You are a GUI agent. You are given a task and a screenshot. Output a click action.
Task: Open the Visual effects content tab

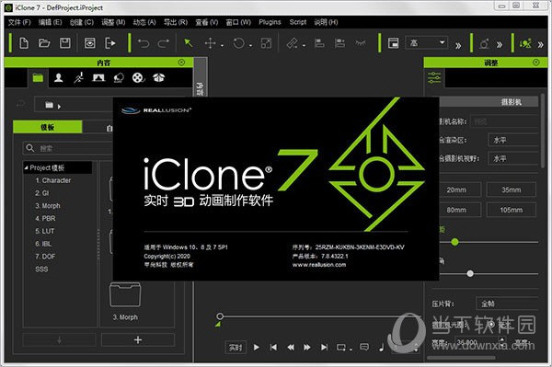coord(159,78)
